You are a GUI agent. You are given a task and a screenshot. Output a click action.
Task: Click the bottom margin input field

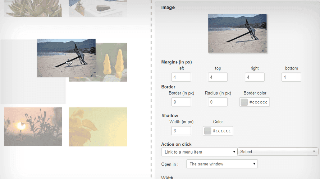click(291, 77)
